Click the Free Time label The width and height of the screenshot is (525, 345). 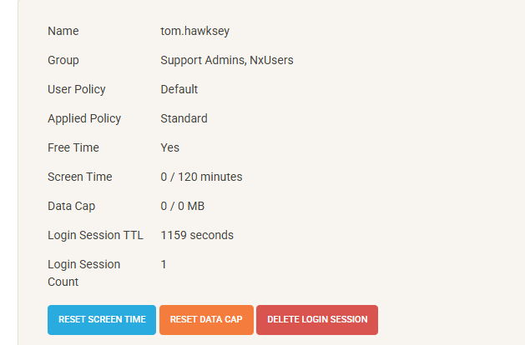73,147
